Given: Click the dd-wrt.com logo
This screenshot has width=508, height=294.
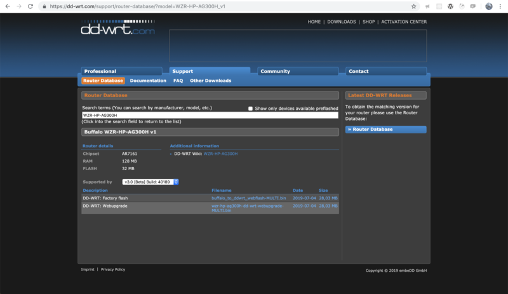Looking at the screenshot, I should click(117, 27).
